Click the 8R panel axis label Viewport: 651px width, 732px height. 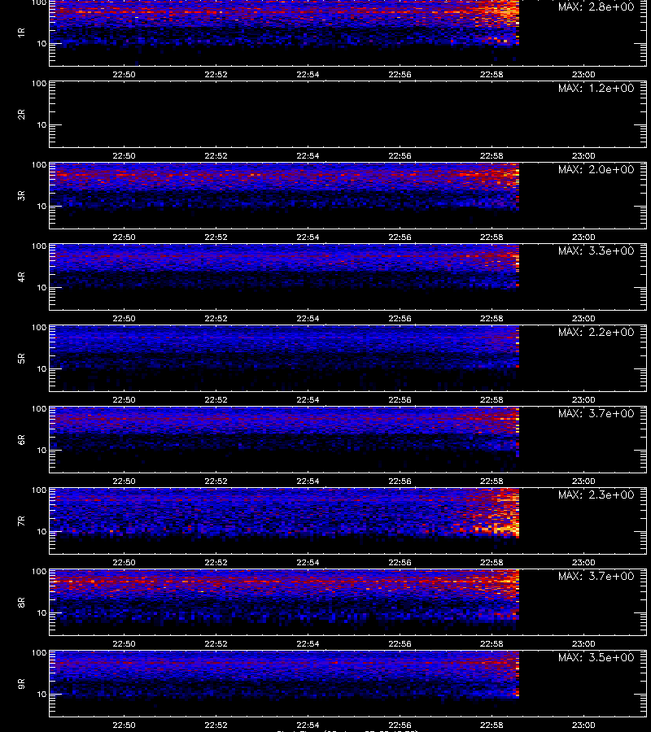coord(21,602)
